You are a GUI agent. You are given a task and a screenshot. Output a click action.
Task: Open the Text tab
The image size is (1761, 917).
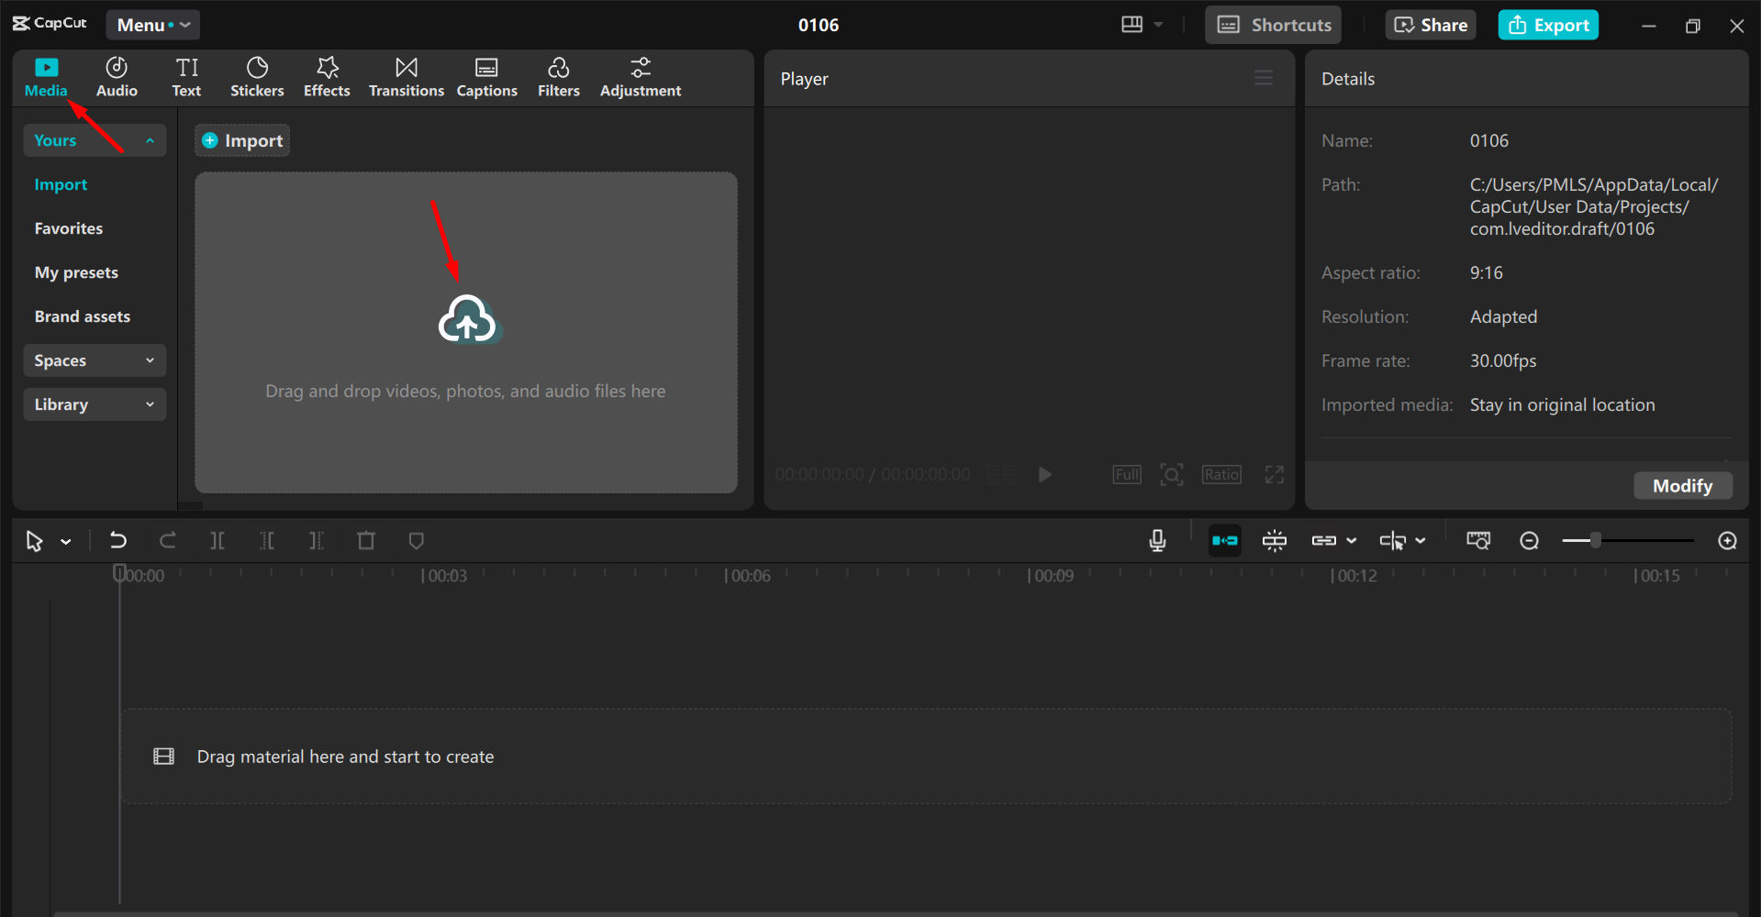click(186, 78)
